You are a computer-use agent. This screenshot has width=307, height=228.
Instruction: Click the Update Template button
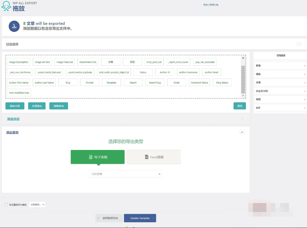coord(140,218)
